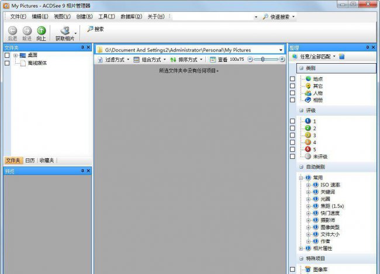Select the 快门速度 auto category
This screenshot has width=380, height=274.
click(x=330, y=213)
